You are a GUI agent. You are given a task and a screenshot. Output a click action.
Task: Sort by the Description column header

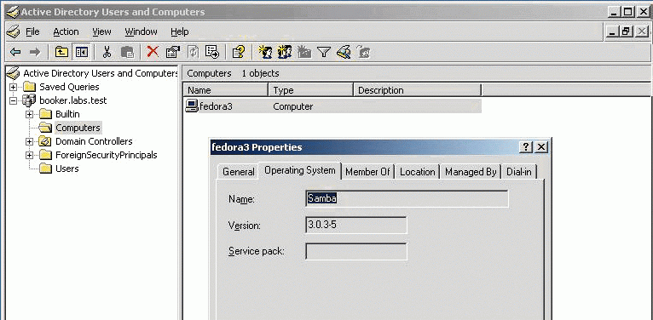(x=417, y=90)
